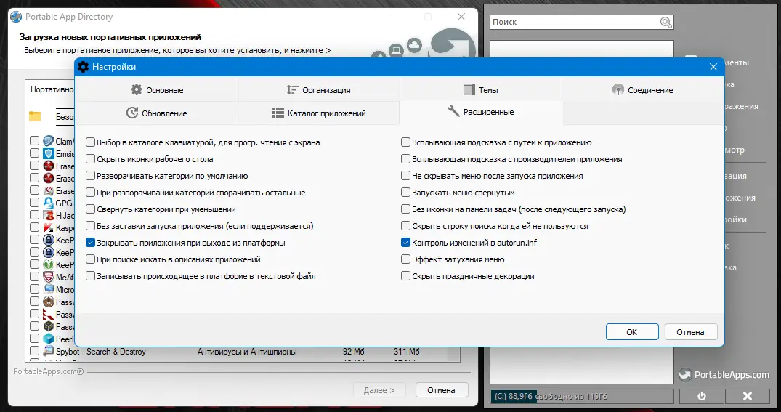This screenshot has width=781, height=412.
Task: Click the Emsisoft shield icon in list
Action: click(49, 153)
